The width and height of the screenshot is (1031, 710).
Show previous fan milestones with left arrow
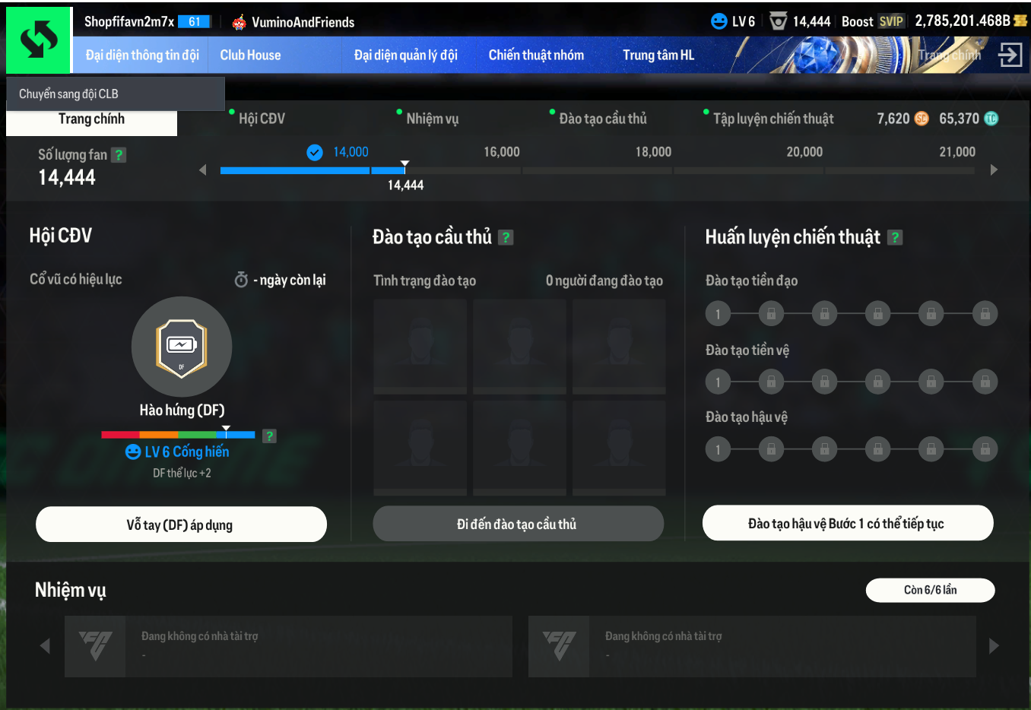[202, 170]
